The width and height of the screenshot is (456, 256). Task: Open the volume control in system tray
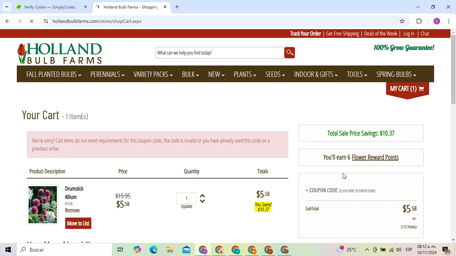pyautogui.click(x=399, y=250)
